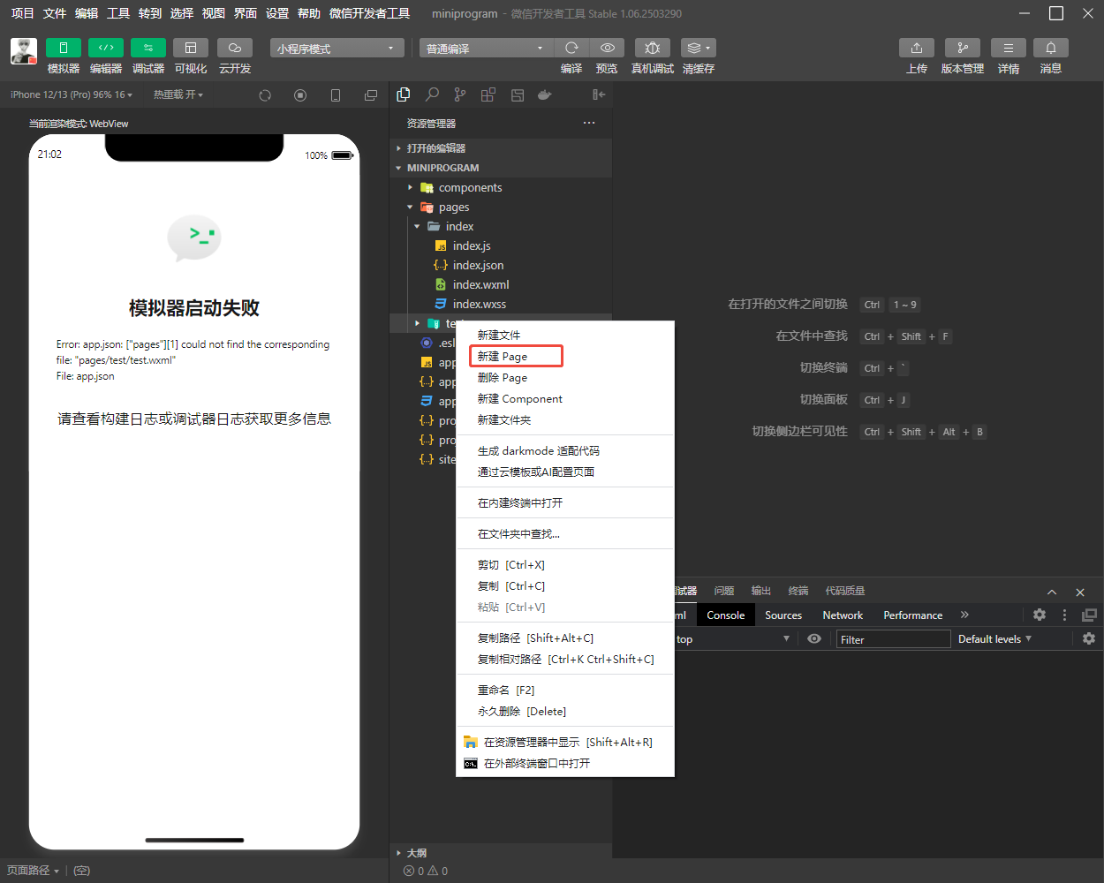Choose 永久删除 [Delete] menu entry
This screenshot has height=883, width=1104.
[x=565, y=711]
